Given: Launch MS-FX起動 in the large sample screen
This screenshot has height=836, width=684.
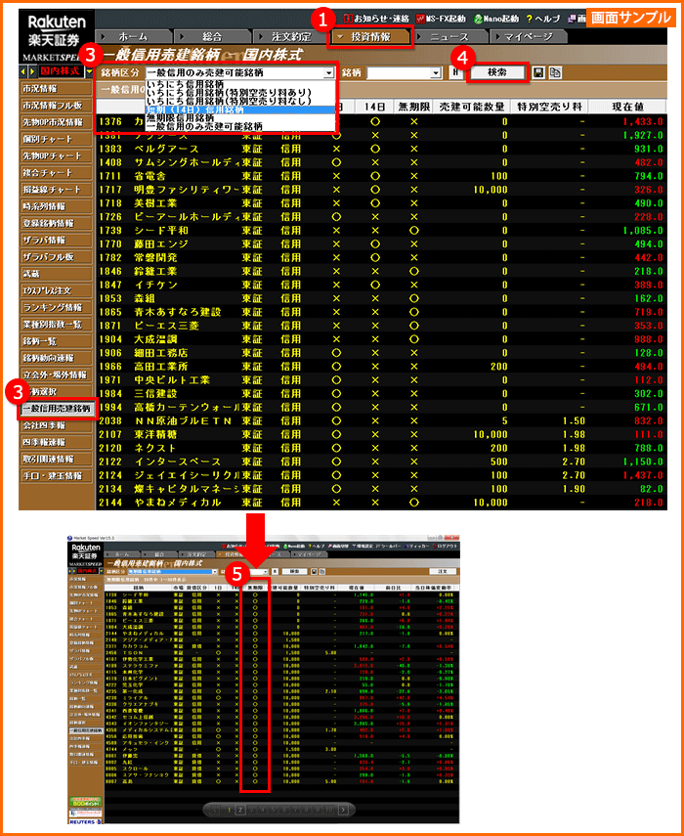Looking at the screenshot, I should click(441, 20).
